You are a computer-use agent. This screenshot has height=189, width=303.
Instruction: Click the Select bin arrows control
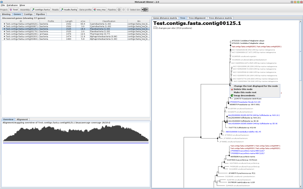pos(145,10)
